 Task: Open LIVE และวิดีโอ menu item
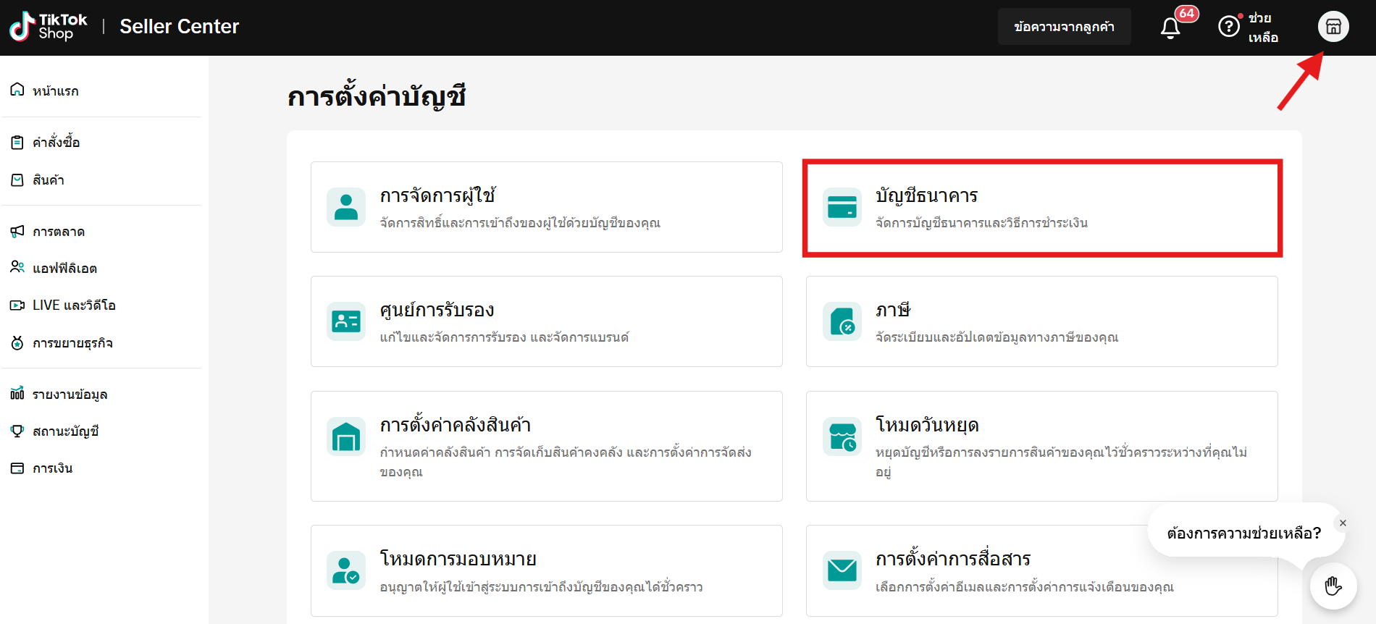[x=73, y=305]
